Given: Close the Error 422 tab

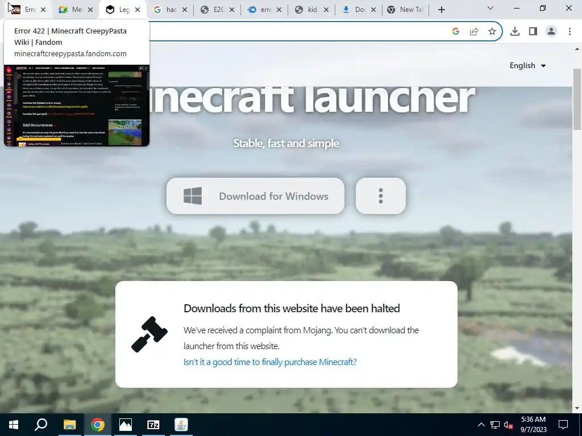Looking at the screenshot, I should 43,10.
